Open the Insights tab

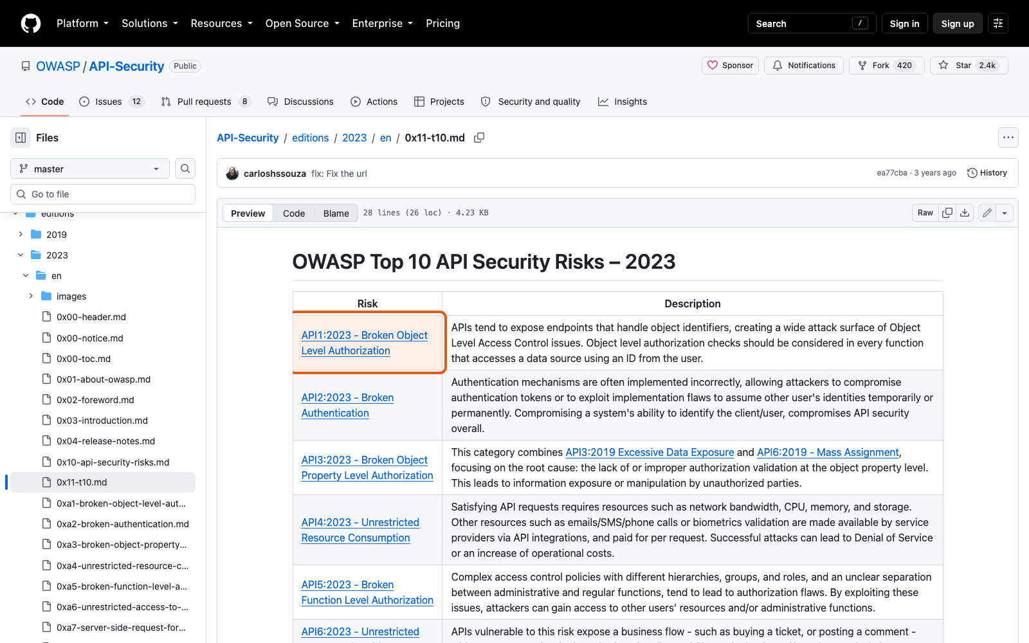coord(622,102)
